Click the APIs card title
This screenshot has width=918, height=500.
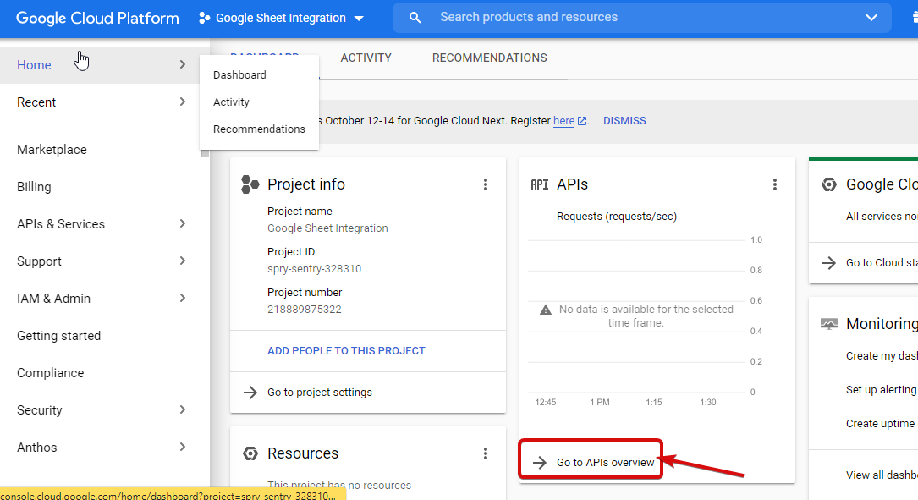click(x=572, y=184)
